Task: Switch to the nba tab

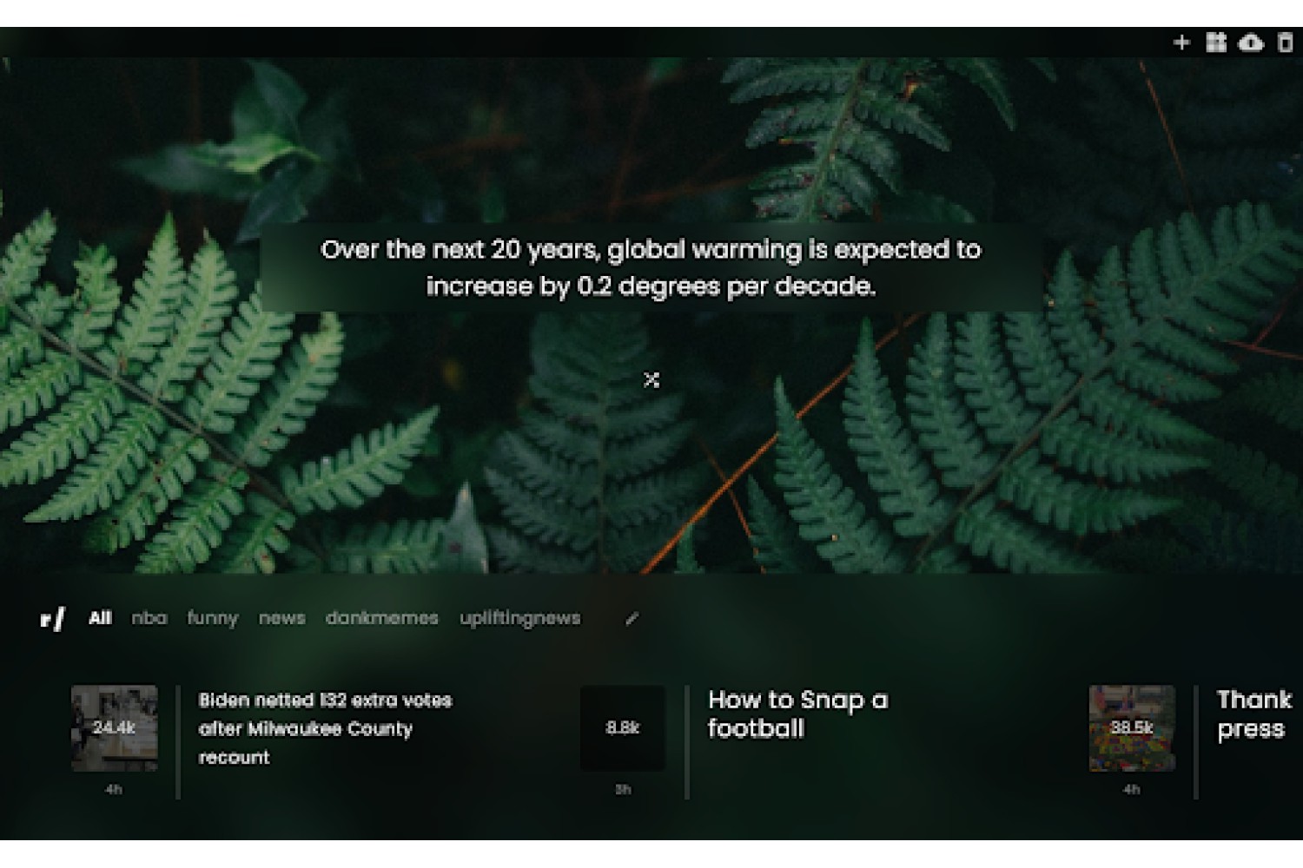Action: (149, 618)
